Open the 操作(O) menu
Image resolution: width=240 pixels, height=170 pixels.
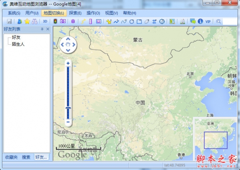93,13
